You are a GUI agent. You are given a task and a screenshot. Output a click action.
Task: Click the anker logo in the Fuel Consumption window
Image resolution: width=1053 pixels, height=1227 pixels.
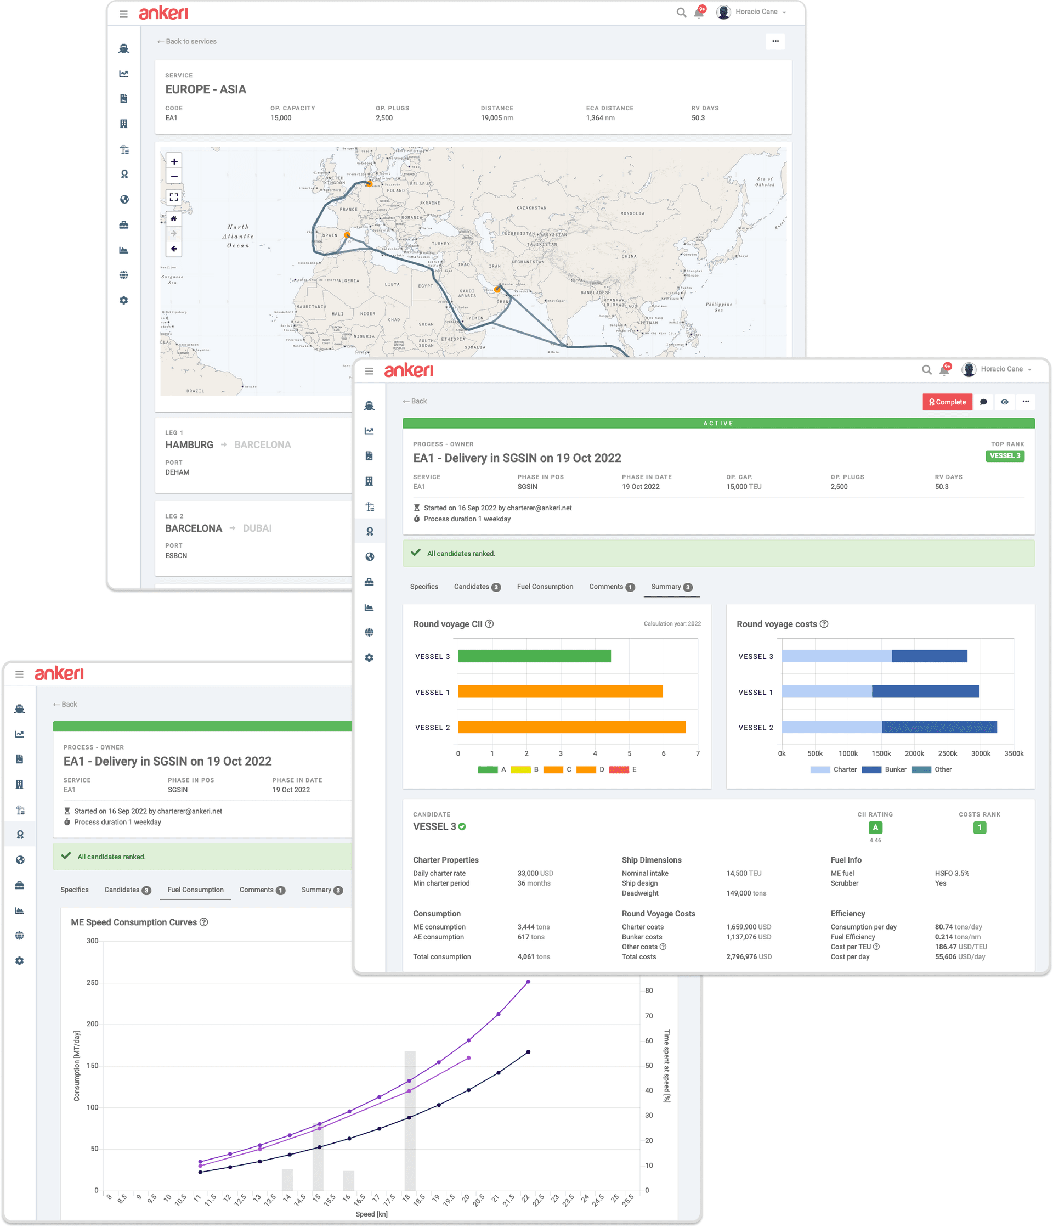tap(59, 673)
